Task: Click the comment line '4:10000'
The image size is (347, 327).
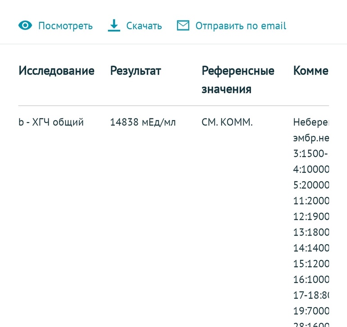Action: [311, 169]
